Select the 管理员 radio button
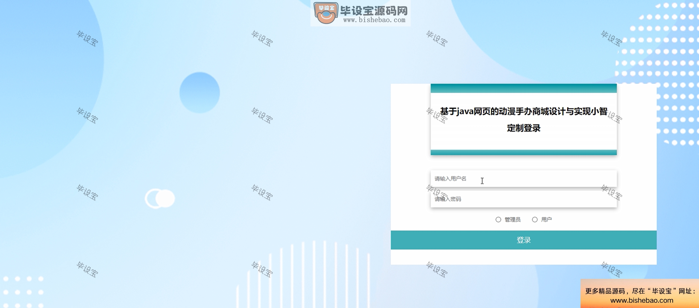This screenshot has width=699, height=308. pyautogui.click(x=498, y=219)
